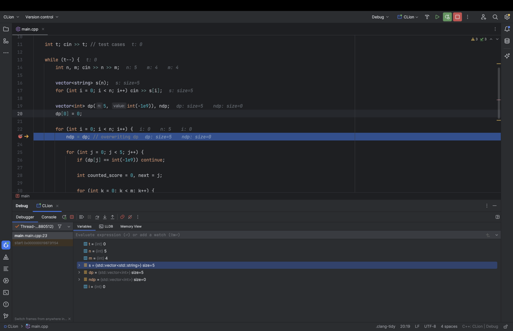Click the Step Into debugger icon
The height and width of the screenshot is (331, 513).
point(105,217)
